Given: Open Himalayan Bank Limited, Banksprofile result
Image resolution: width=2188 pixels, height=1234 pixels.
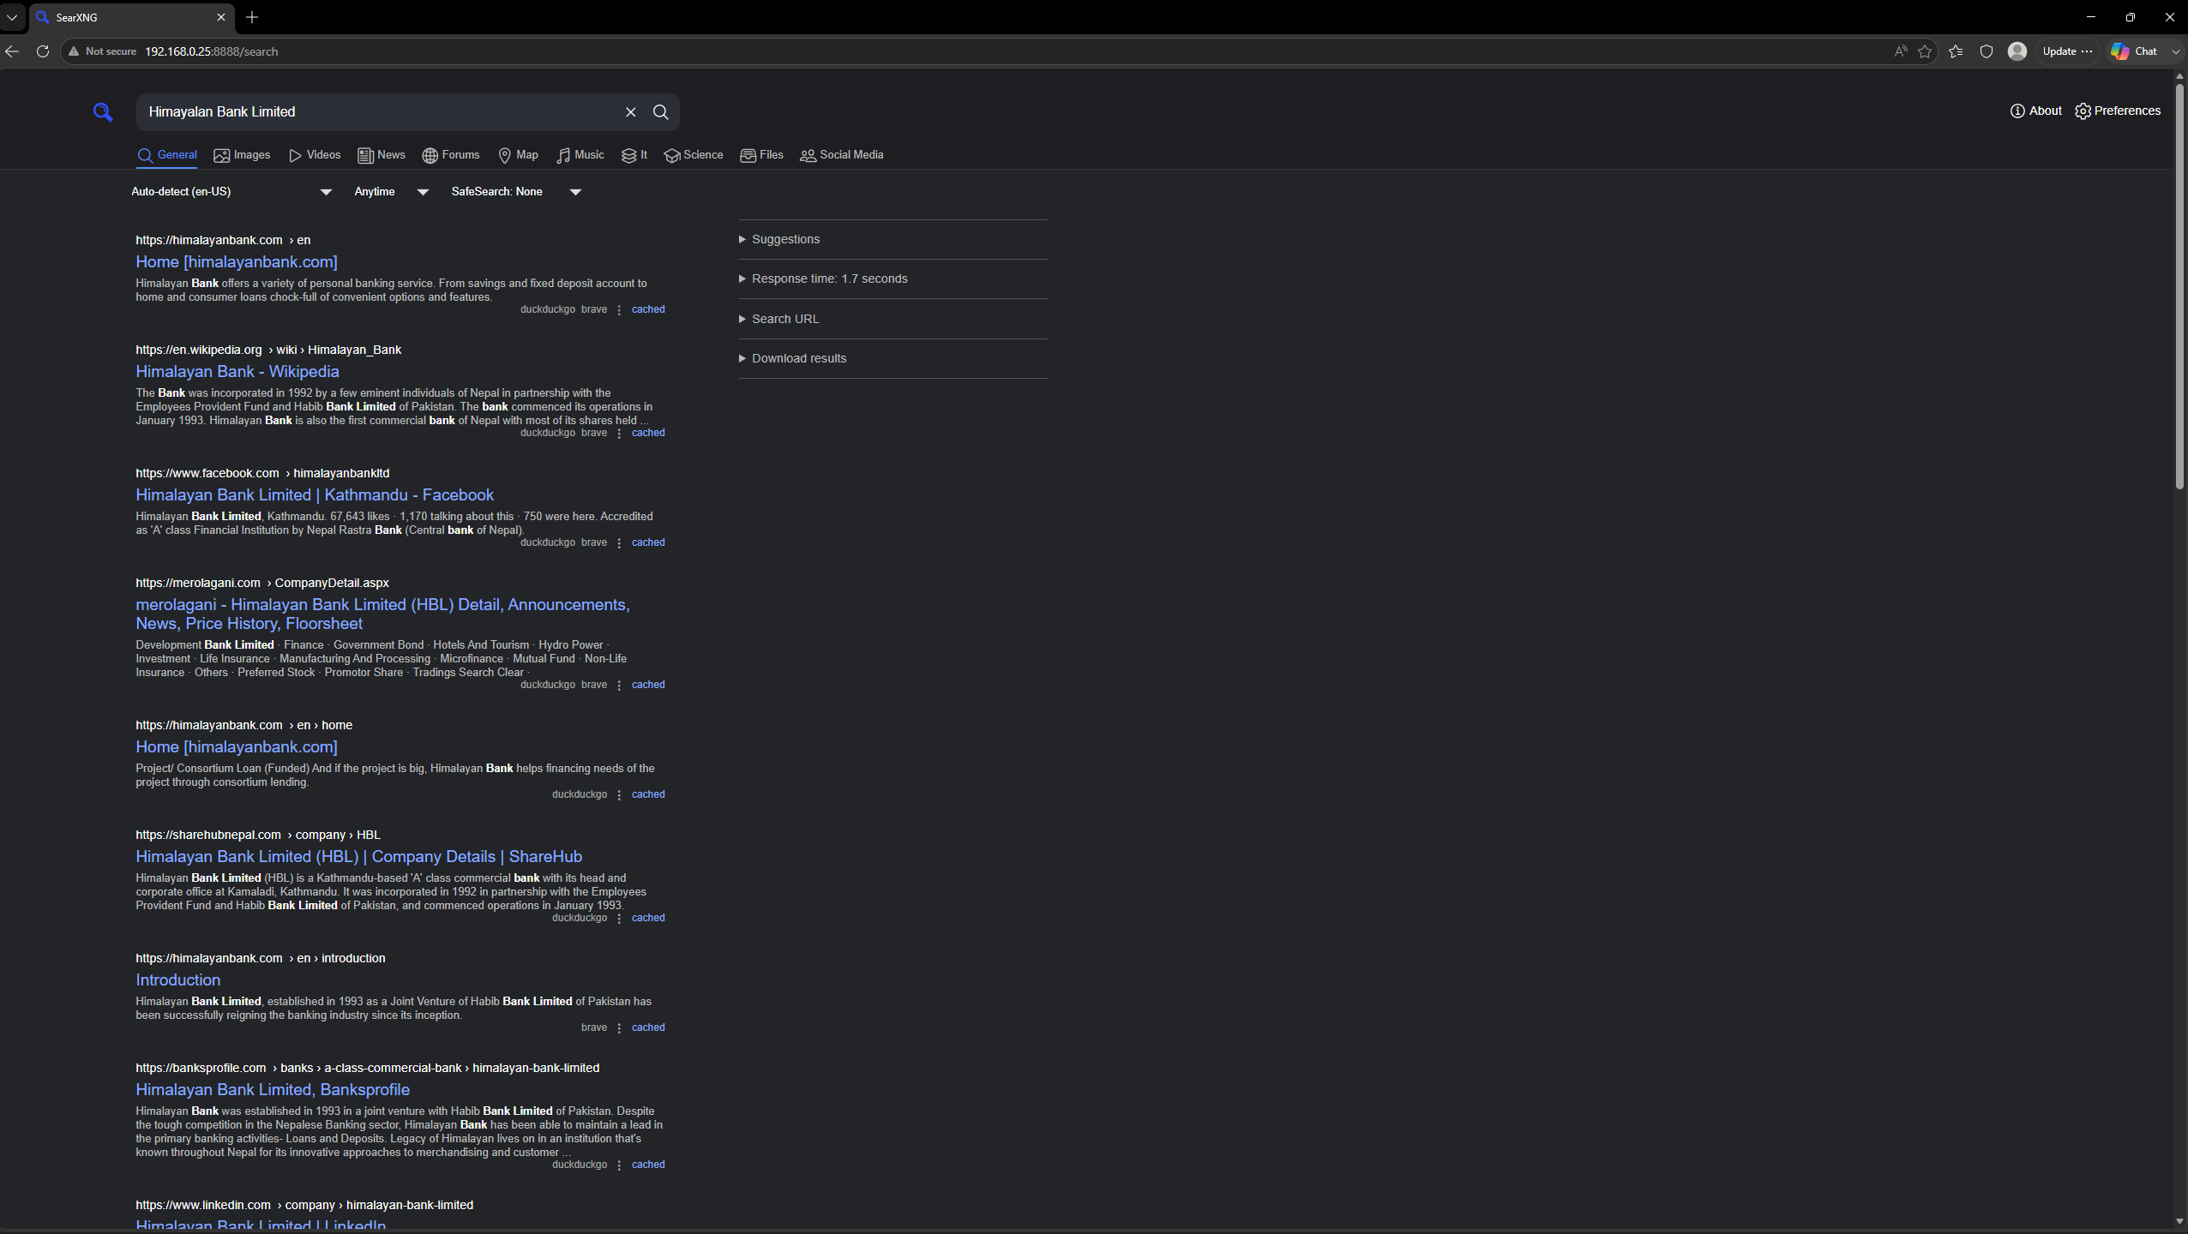Looking at the screenshot, I should point(273,1090).
